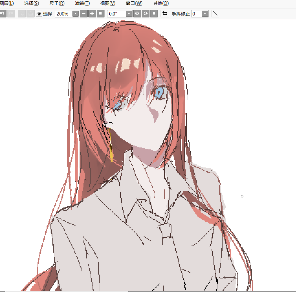Rotate the canvas counterclockwise
Screen dimensions: 296x292
pos(137,14)
